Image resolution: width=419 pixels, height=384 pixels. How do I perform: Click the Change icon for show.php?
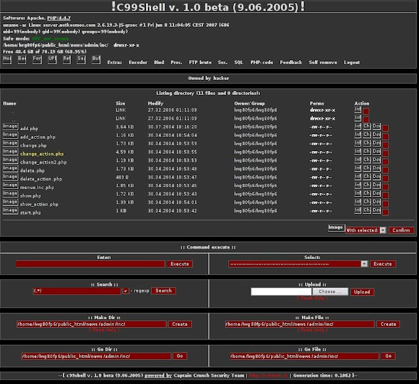[367, 194]
